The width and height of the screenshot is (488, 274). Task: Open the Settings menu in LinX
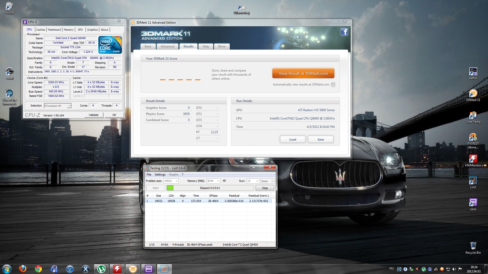(160, 175)
